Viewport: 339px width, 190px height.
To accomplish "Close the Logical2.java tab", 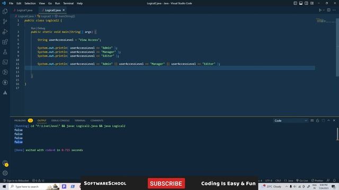I will (x=64, y=10).
